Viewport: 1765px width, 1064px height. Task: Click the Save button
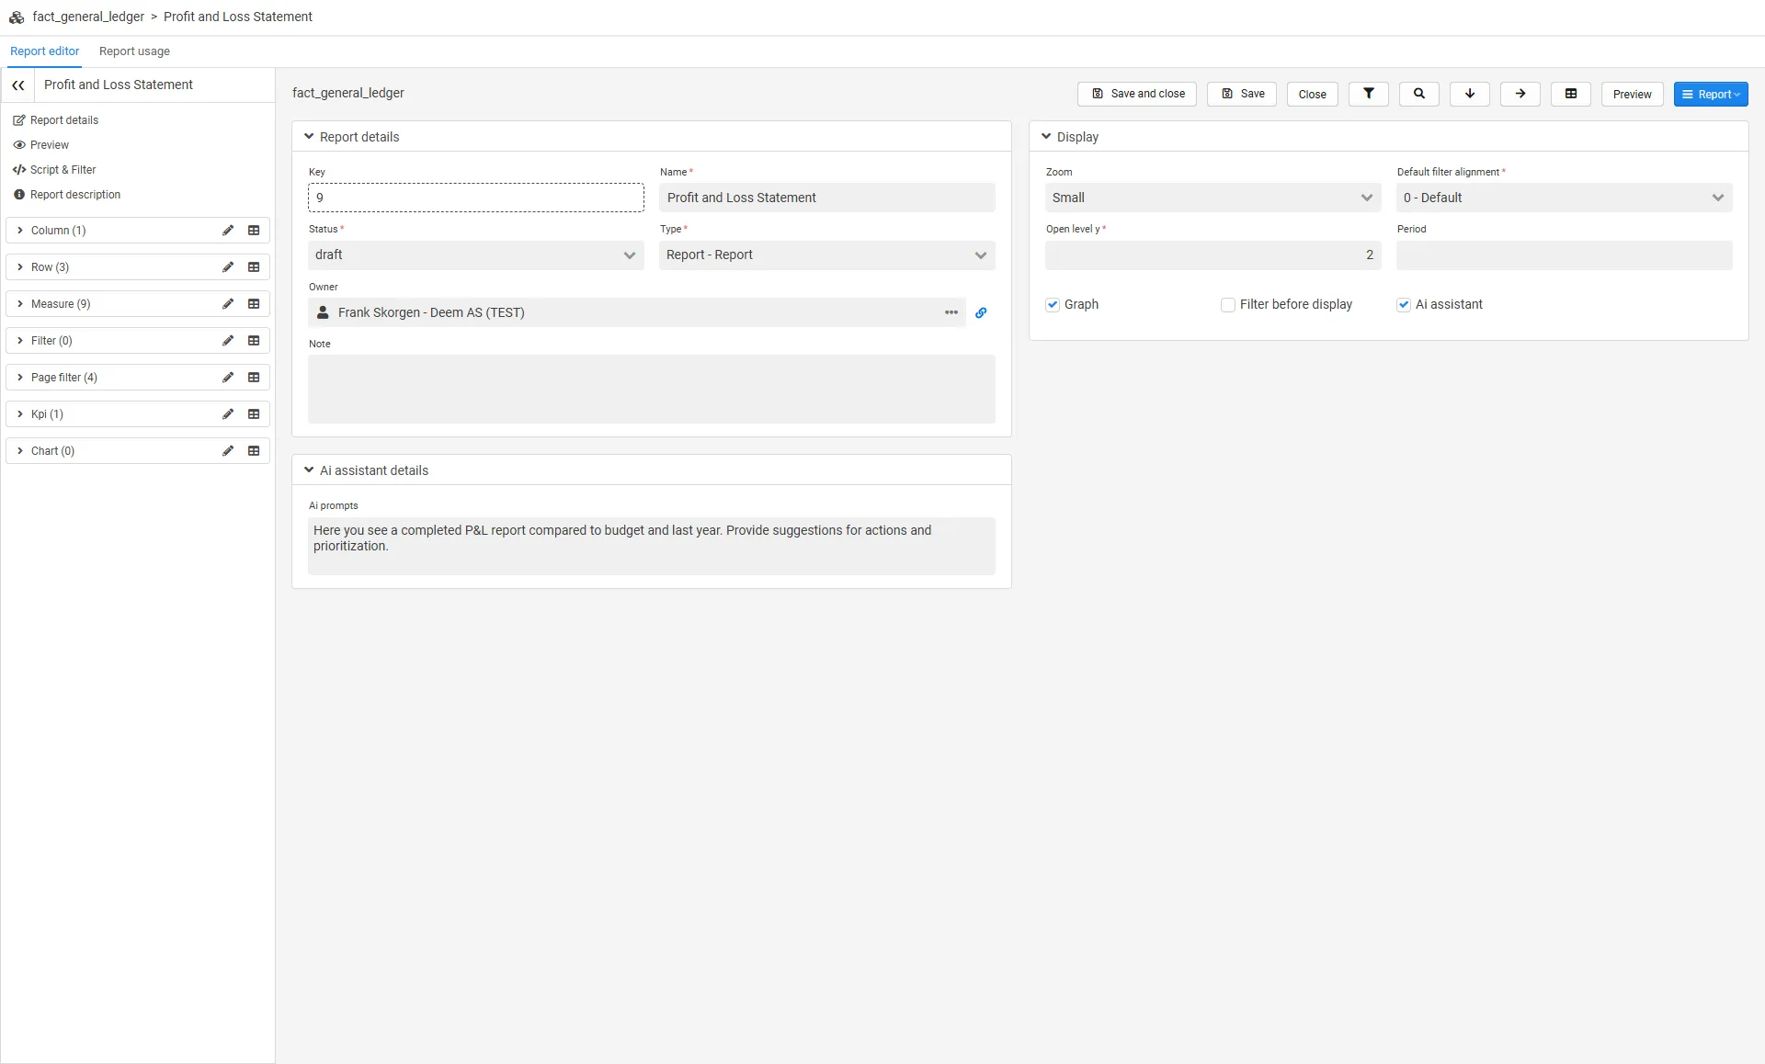point(1242,94)
